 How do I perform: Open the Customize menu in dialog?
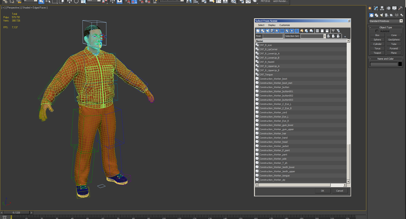tap(284, 25)
